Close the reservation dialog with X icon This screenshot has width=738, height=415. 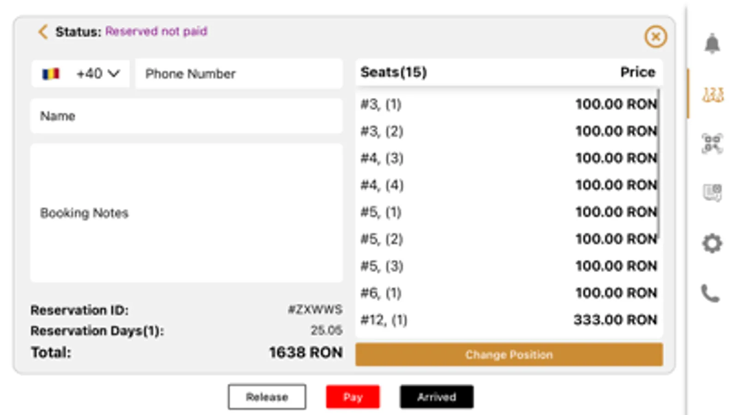[655, 36]
